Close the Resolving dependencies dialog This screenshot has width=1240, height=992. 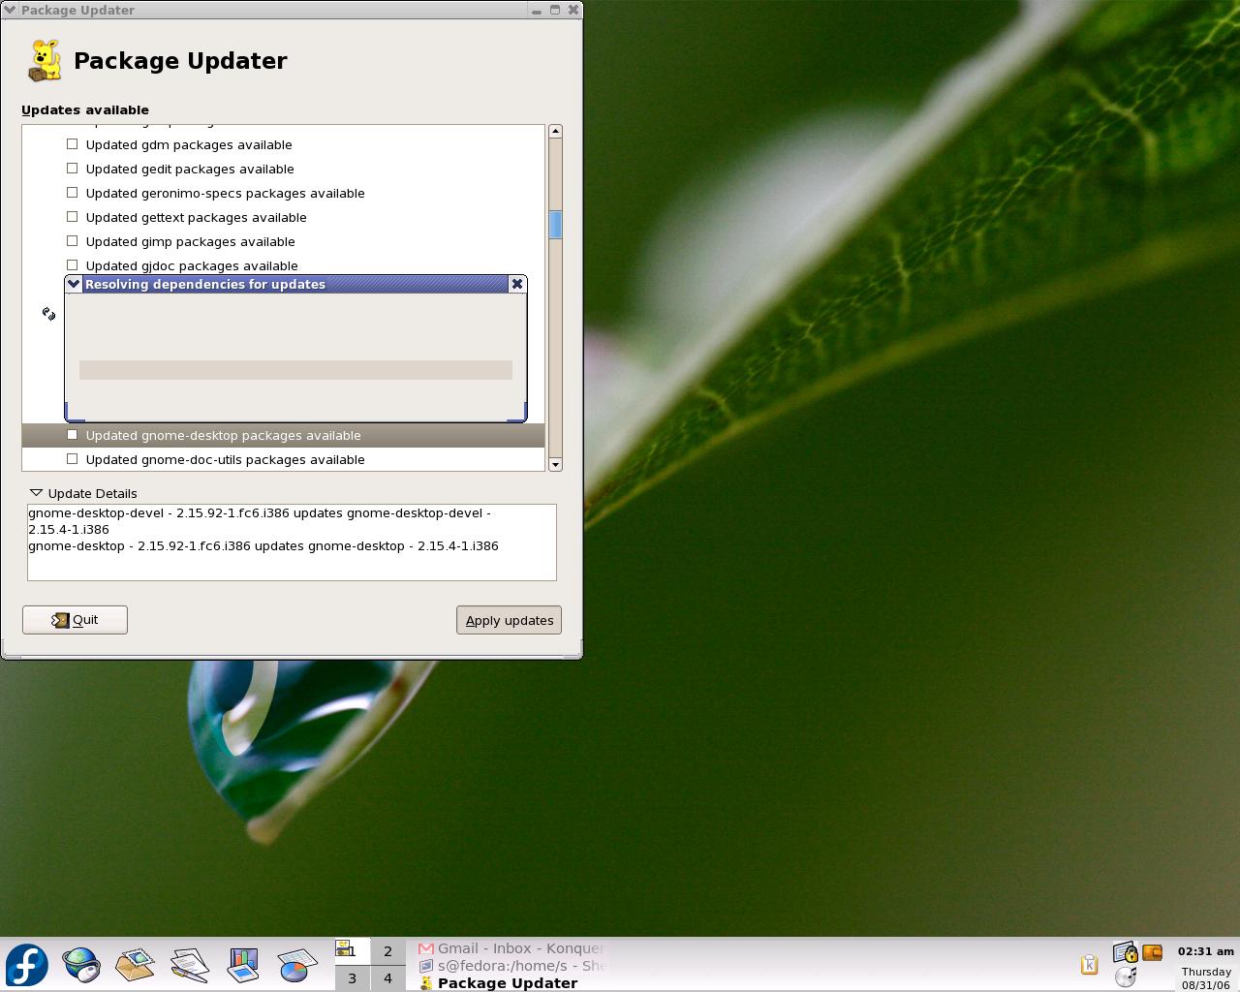[x=517, y=284]
